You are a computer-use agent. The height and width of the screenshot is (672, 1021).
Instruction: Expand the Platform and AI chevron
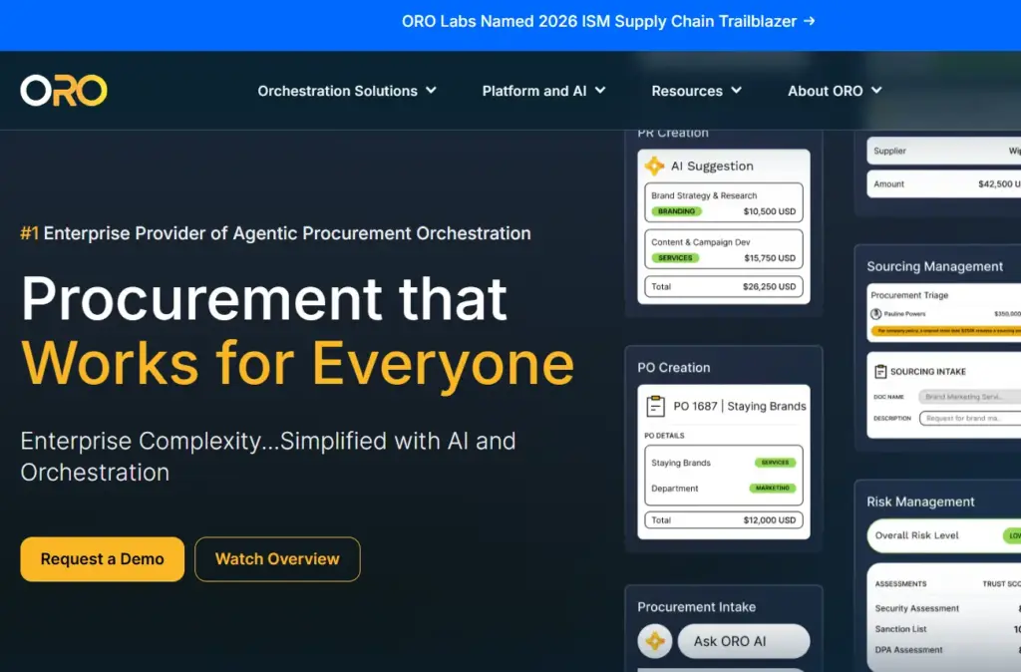pos(600,91)
